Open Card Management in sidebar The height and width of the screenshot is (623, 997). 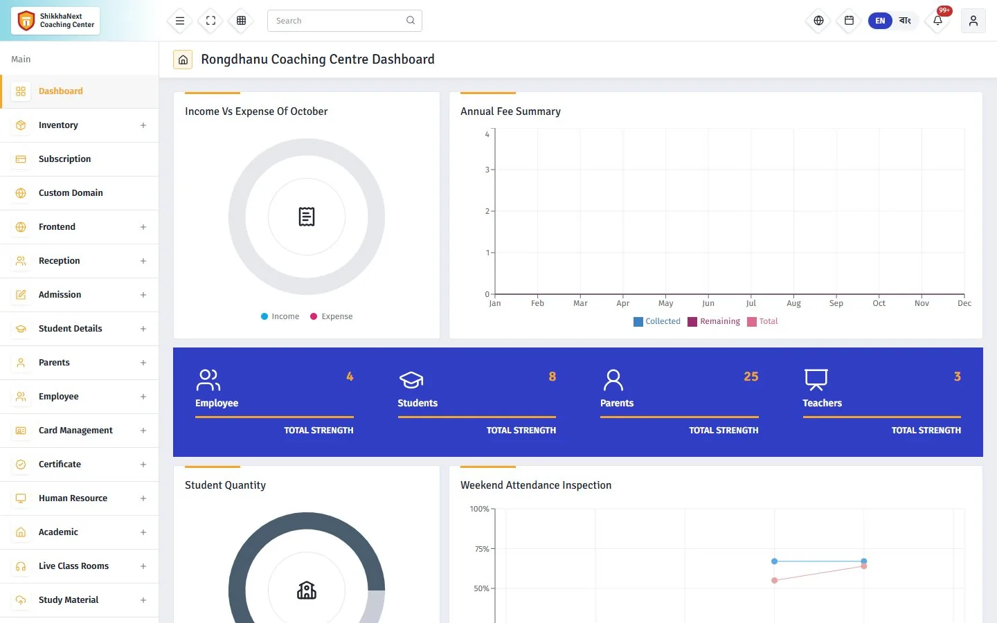pyautogui.click(x=80, y=431)
